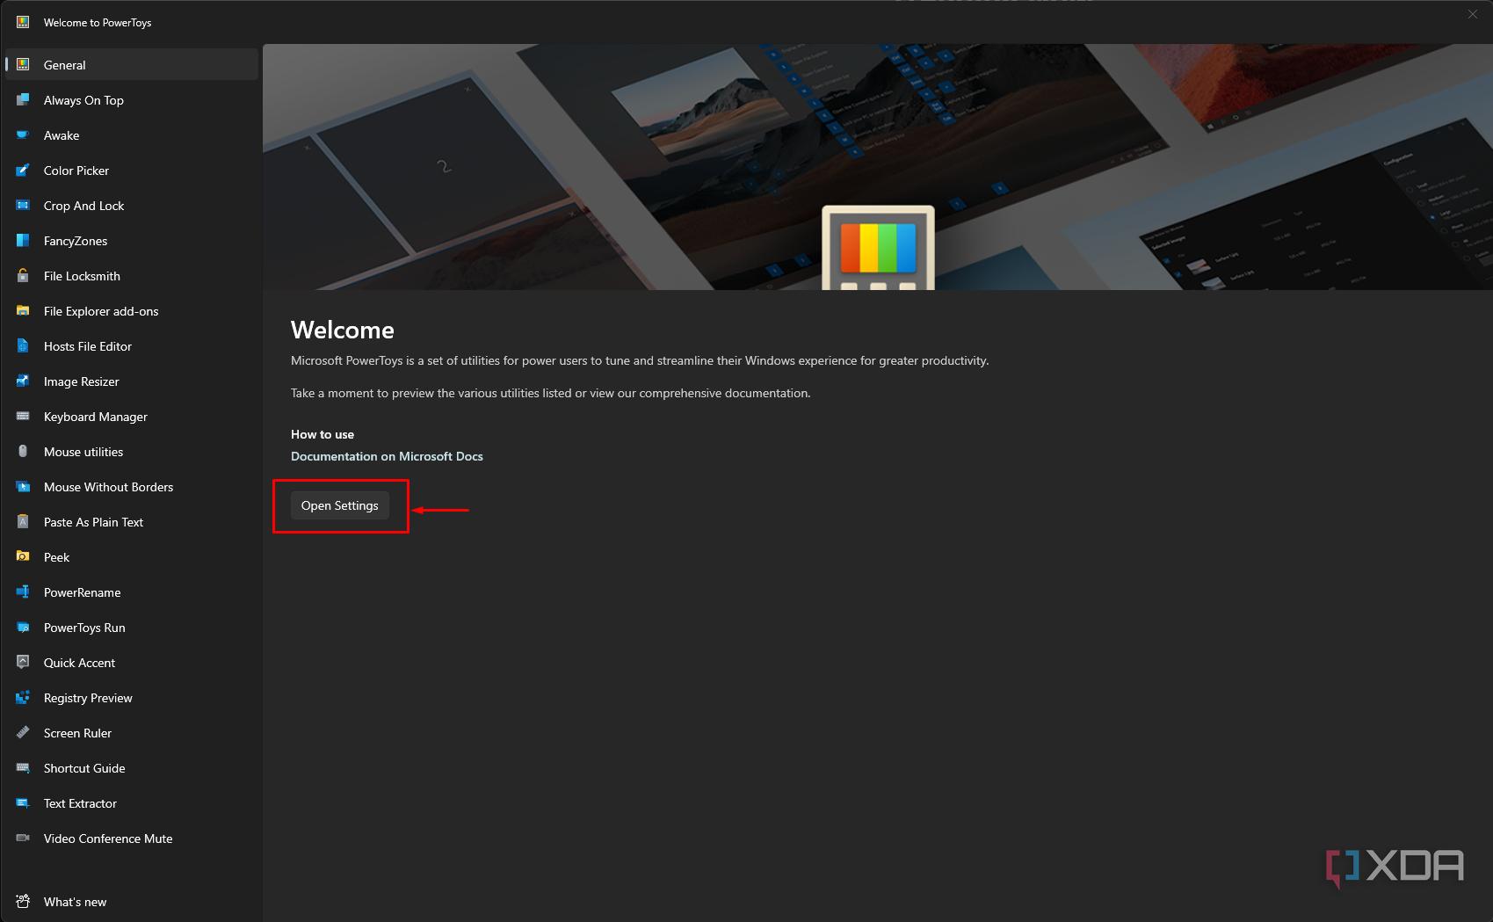Click the Peek icon
1493x922 pixels.
point(23,557)
